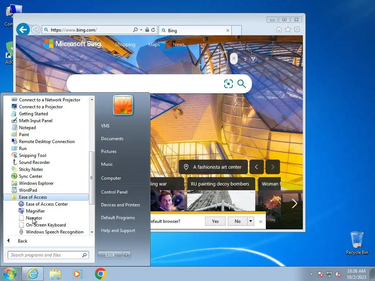The width and height of the screenshot is (375, 281).
Task: Launch Windows Speech Recognition
Action: pyautogui.click(x=51, y=232)
